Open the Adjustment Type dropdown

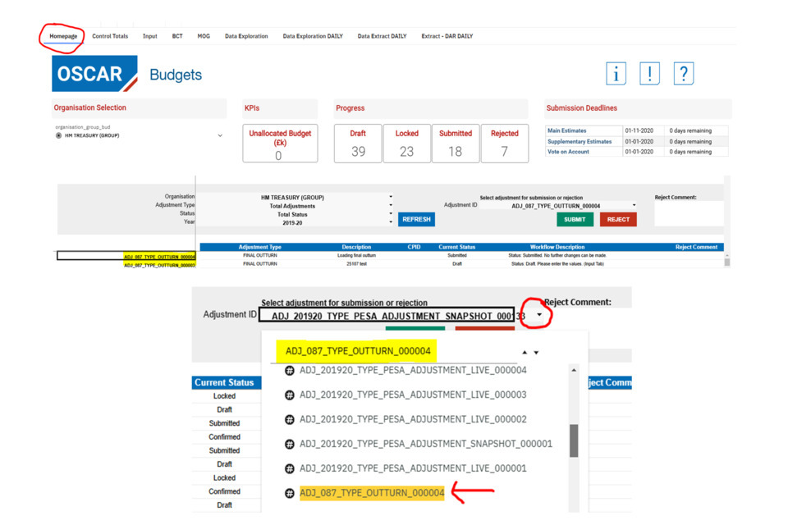390,206
